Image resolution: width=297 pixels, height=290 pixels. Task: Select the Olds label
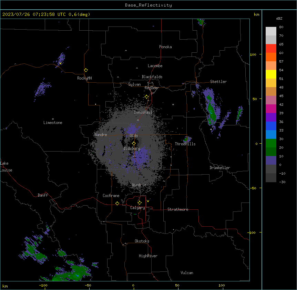pos(134,136)
